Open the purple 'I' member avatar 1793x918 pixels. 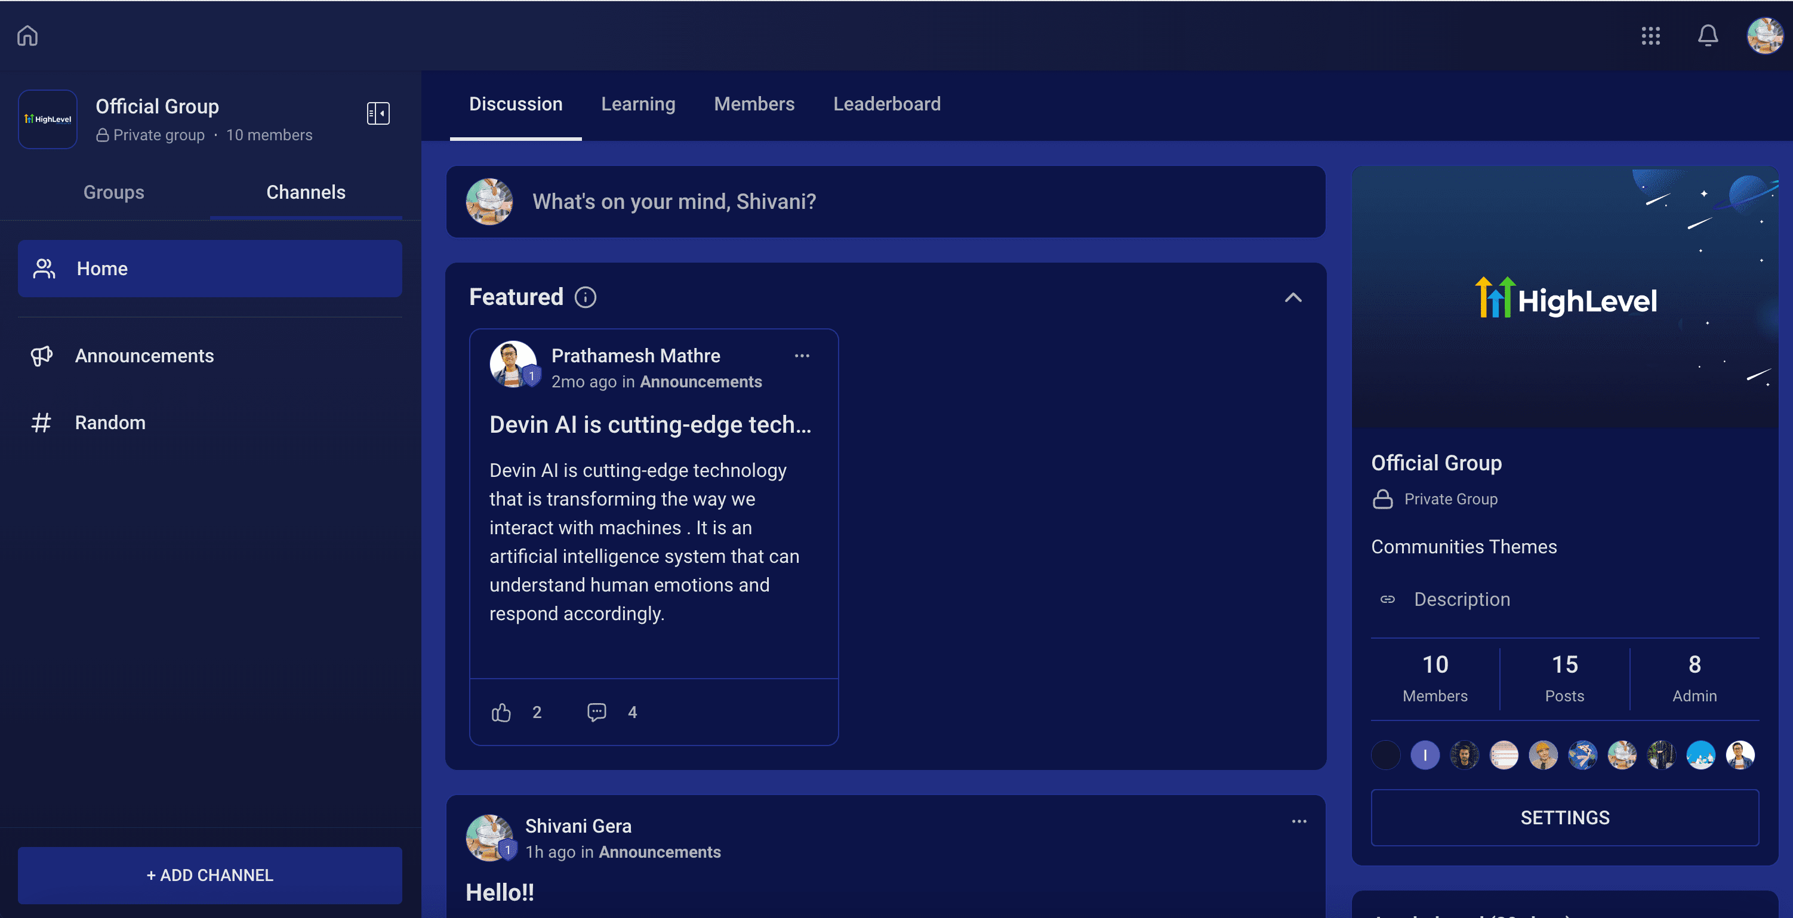click(1425, 755)
